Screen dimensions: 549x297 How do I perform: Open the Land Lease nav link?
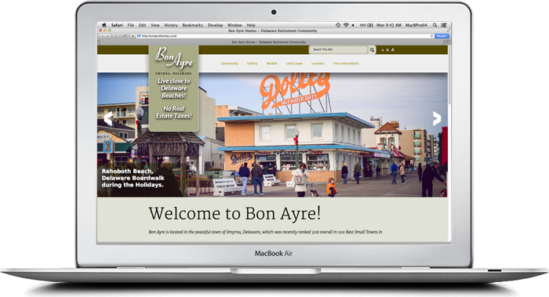pyautogui.click(x=294, y=63)
